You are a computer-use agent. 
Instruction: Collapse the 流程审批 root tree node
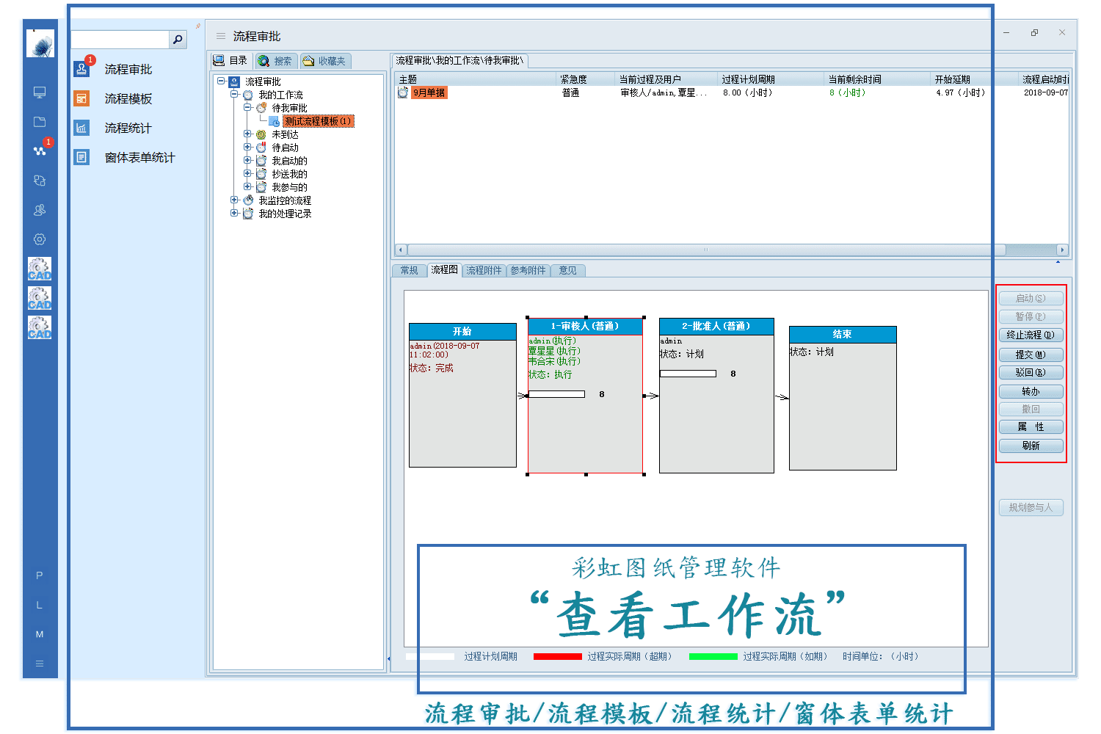[x=221, y=81]
